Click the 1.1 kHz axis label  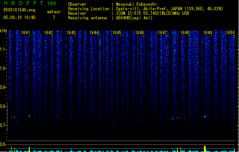click(x=3, y=49)
